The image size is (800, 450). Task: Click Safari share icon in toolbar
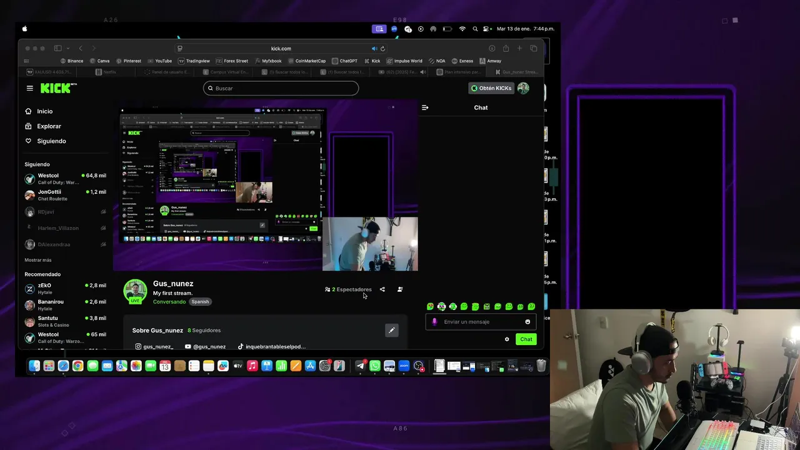(506, 48)
